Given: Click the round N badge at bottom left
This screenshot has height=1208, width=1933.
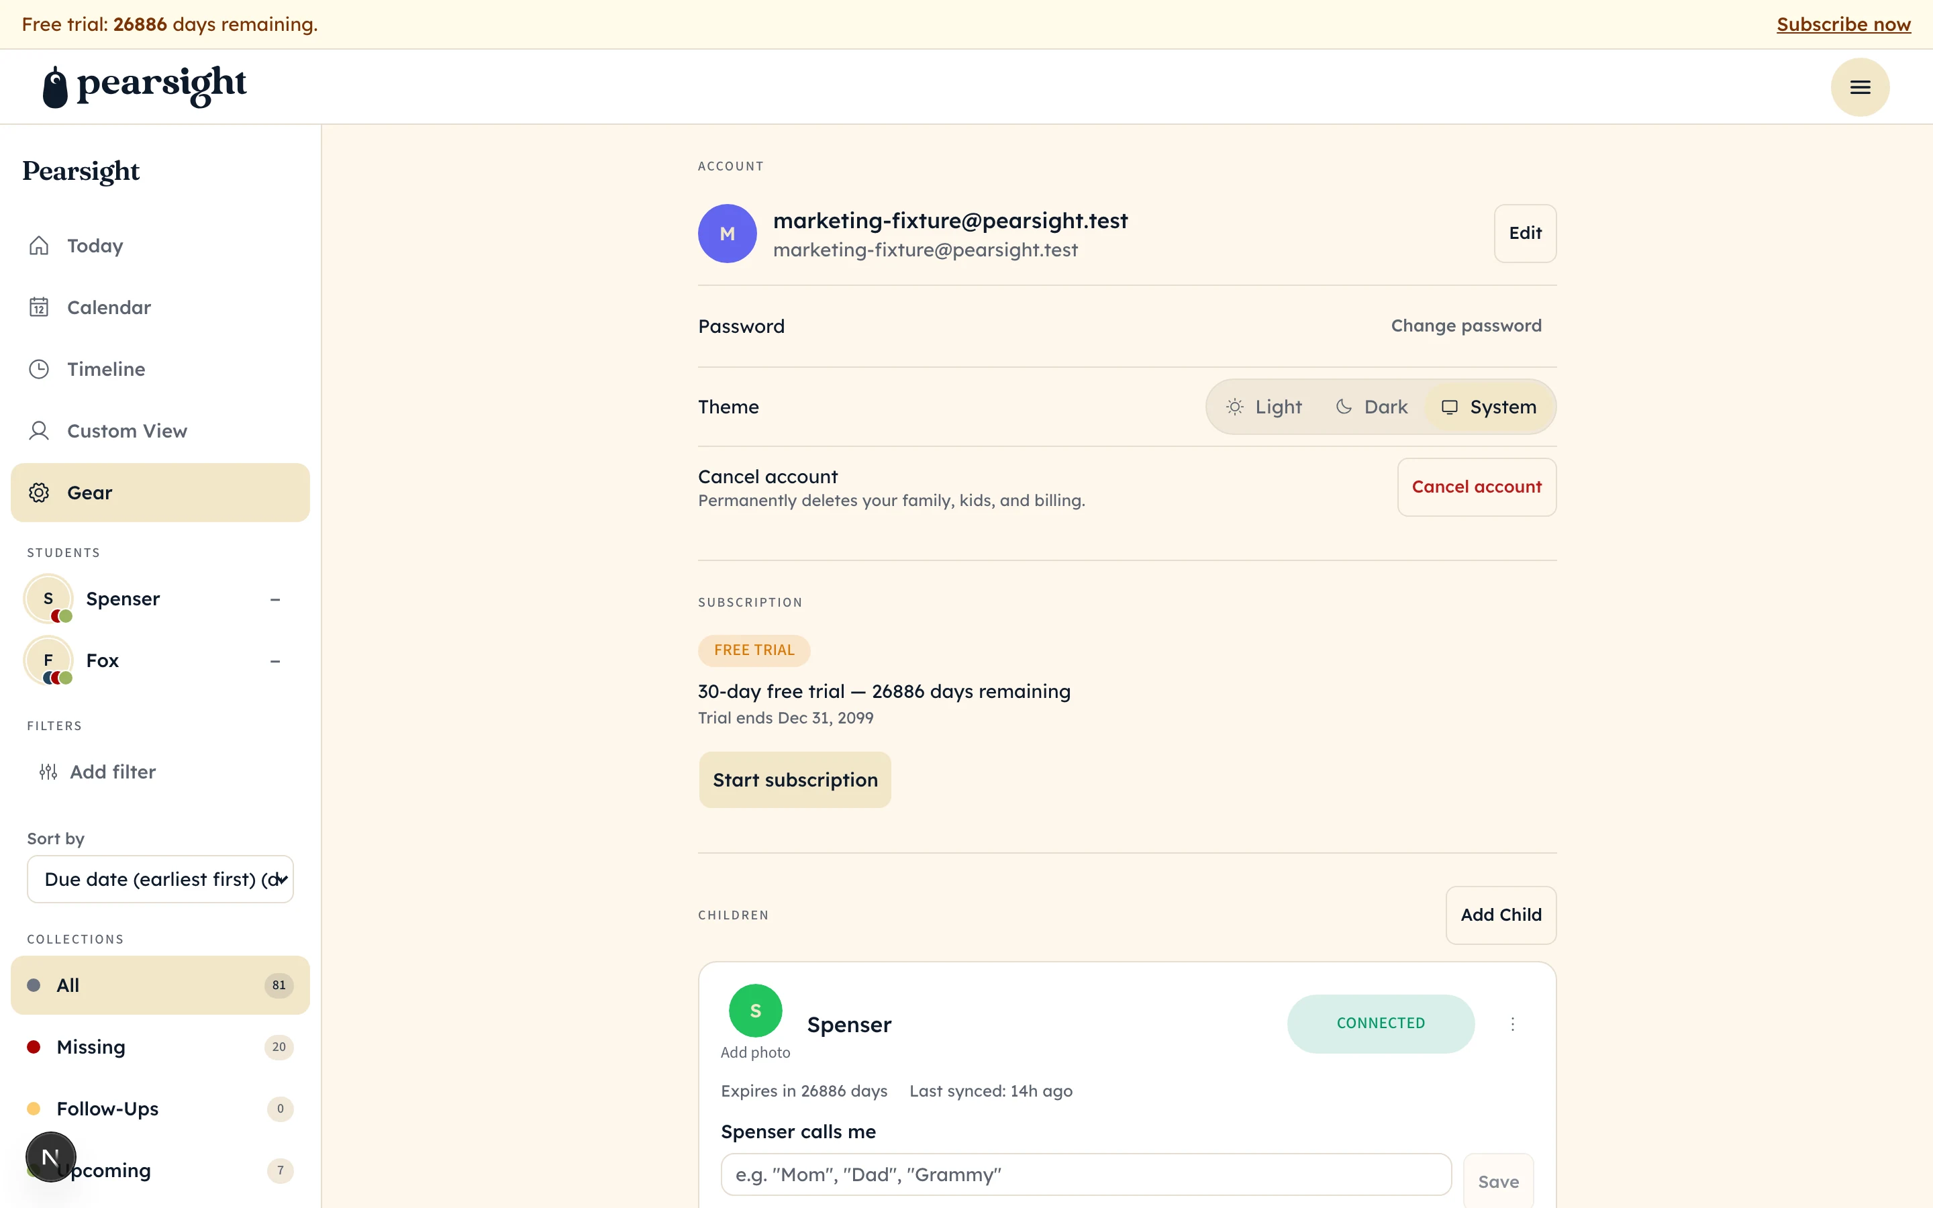Looking at the screenshot, I should click(50, 1156).
